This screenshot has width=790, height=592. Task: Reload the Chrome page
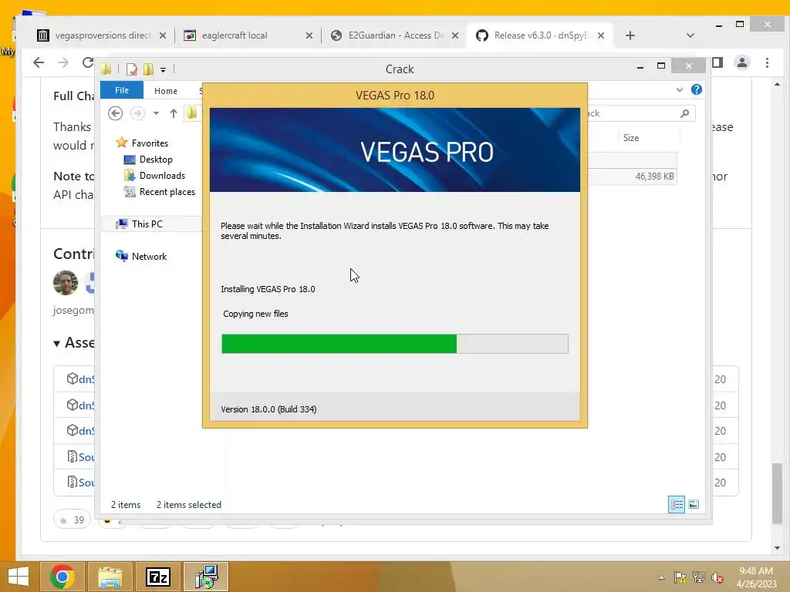click(x=88, y=62)
